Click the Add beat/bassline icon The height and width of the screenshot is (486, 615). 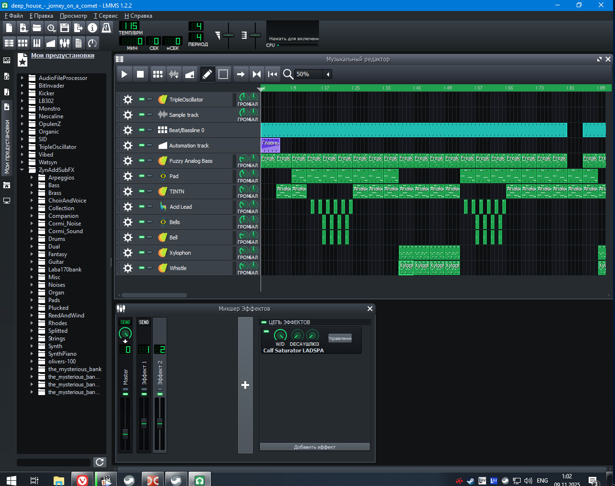click(158, 74)
